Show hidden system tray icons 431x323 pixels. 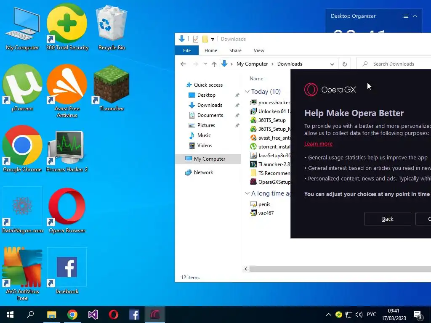point(328,315)
